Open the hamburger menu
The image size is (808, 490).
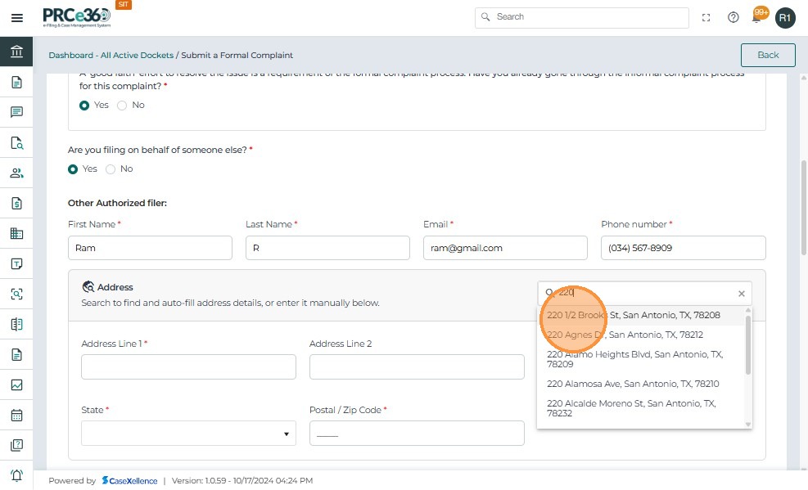pyautogui.click(x=16, y=17)
